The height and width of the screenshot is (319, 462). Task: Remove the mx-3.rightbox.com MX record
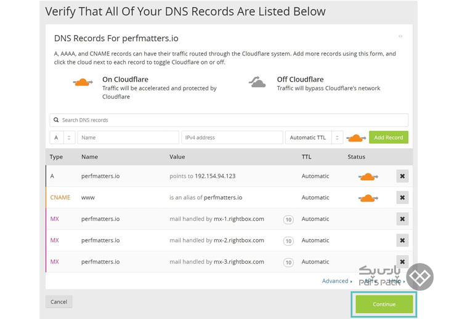pyautogui.click(x=402, y=261)
